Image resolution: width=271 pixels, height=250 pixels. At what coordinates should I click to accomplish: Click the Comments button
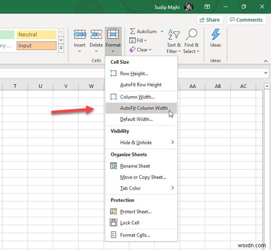point(246,20)
